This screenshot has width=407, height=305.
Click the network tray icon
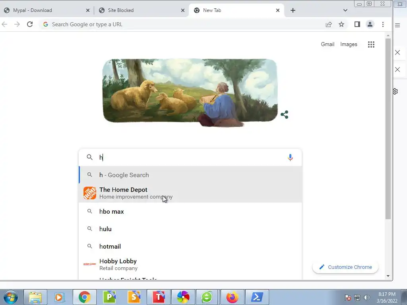pyautogui.click(x=357, y=297)
